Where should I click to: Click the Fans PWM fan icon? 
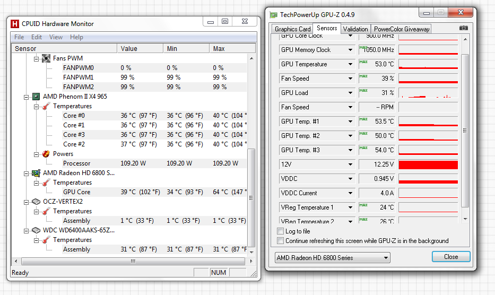pyautogui.click(x=46, y=58)
